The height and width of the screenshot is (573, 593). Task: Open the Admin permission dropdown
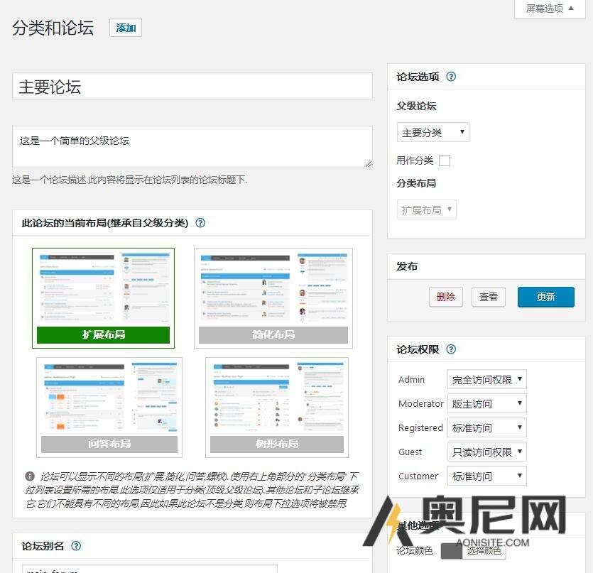(486, 379)
